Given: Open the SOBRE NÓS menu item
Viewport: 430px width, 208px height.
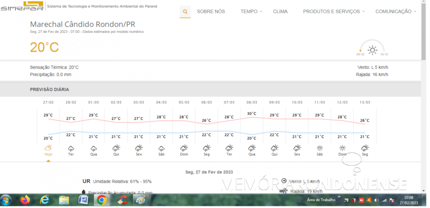Looking at the screenshot, I should click(x=211, y=12).
